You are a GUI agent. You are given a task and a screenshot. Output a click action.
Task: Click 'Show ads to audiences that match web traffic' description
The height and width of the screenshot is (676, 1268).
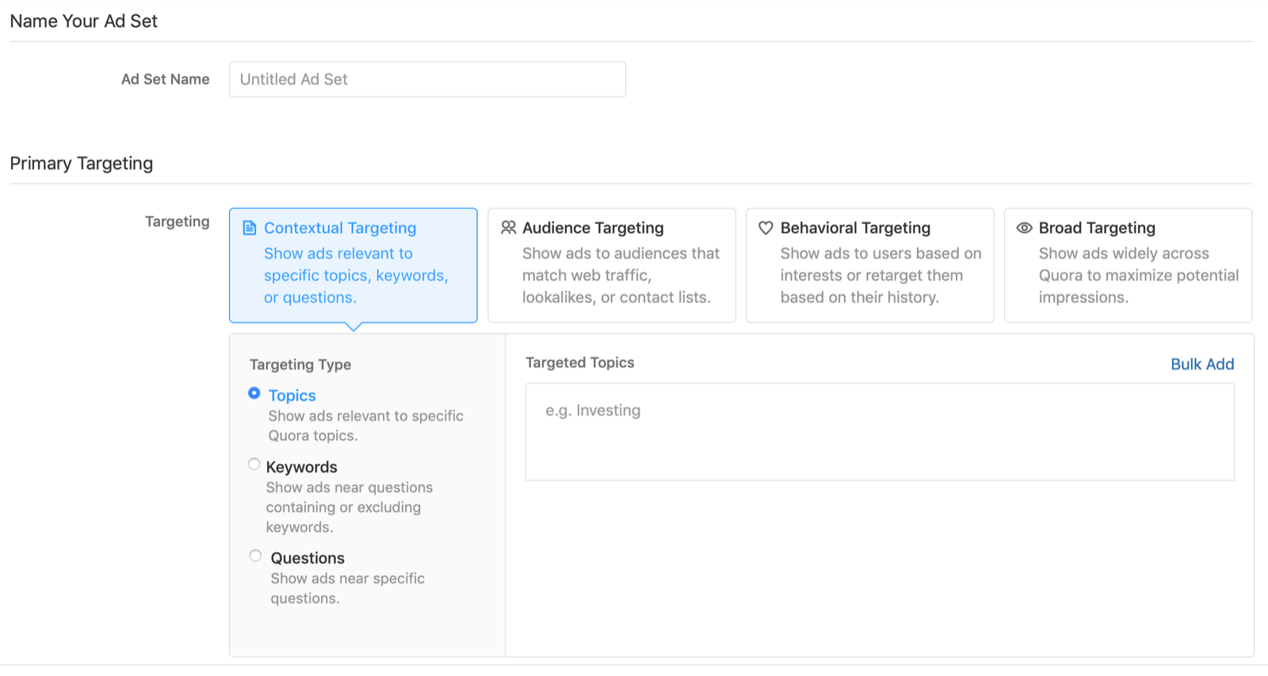[x=621, y=275]
